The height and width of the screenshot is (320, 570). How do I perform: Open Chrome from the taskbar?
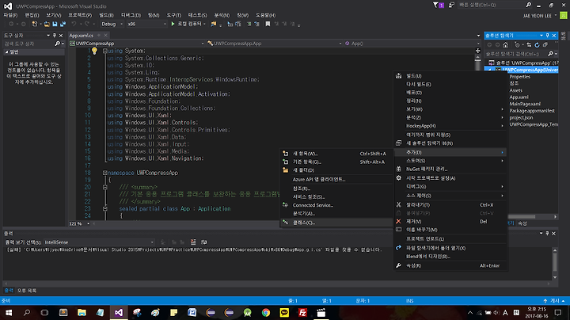(266, 312)
